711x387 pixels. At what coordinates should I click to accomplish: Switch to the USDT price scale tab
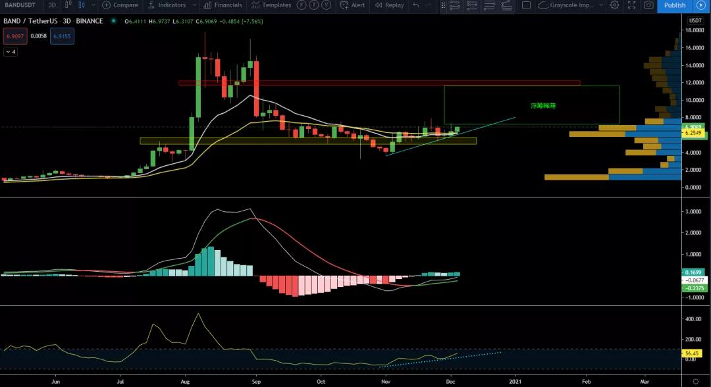point(695,20)
